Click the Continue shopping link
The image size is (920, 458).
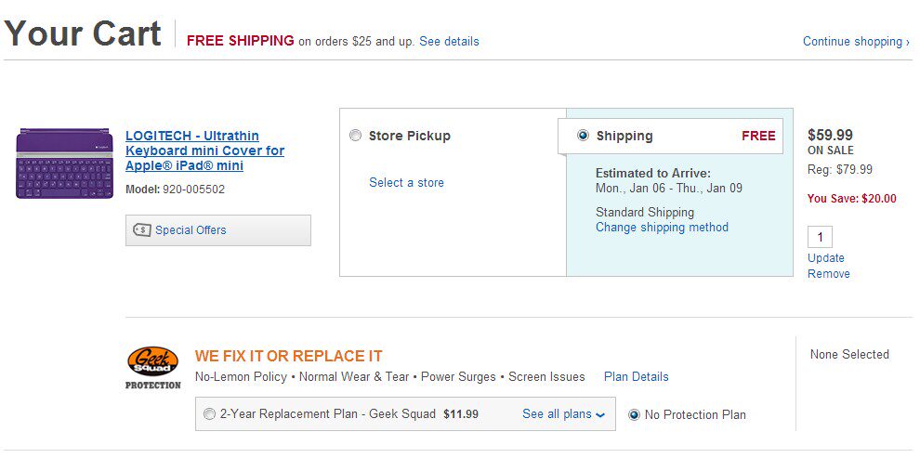point(856,42)
